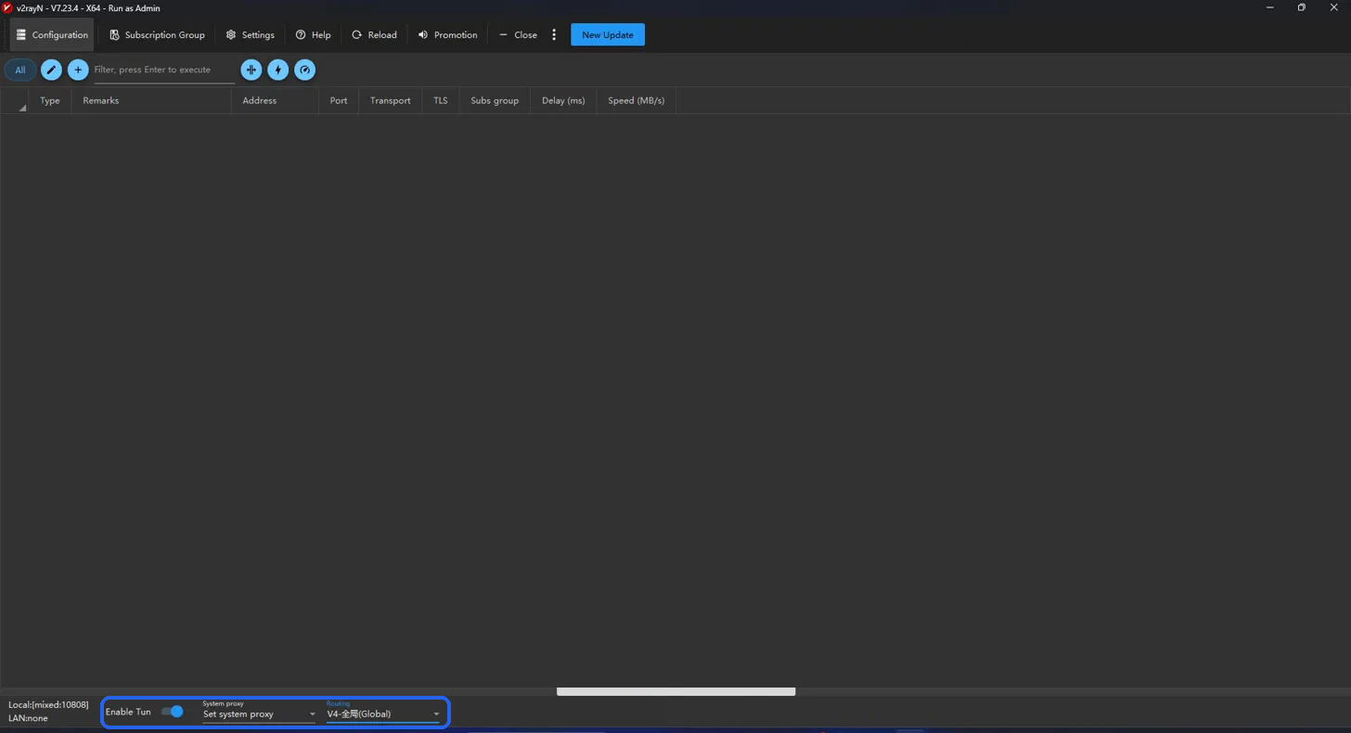This screenshot has height=733, width=1351.
Task: Open the three-dot more options menu
Action: tap(554, 34)
